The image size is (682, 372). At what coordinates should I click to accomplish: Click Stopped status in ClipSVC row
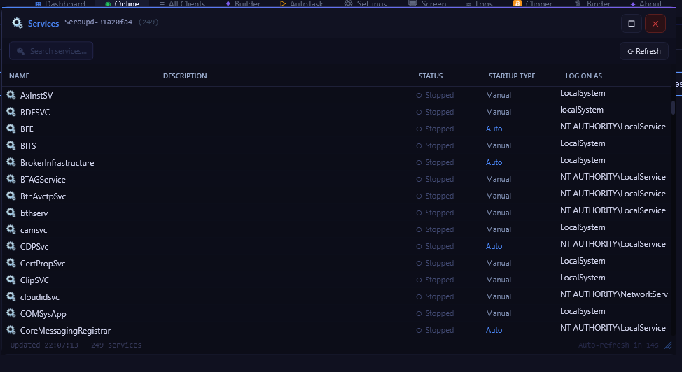(x=435, y=280)
